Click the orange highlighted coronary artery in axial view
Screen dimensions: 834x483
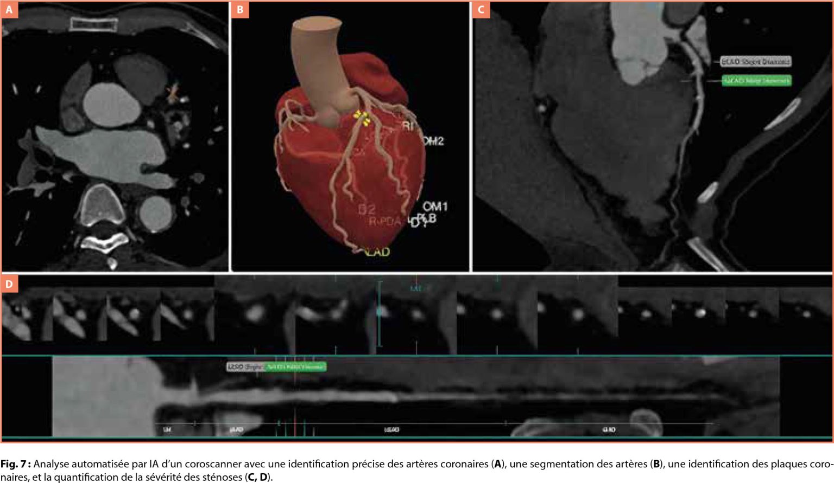(173, 93)
